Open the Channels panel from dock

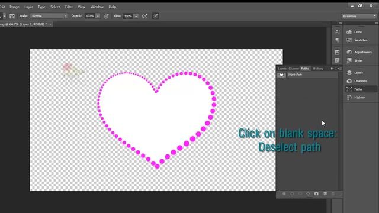(361, 81)
